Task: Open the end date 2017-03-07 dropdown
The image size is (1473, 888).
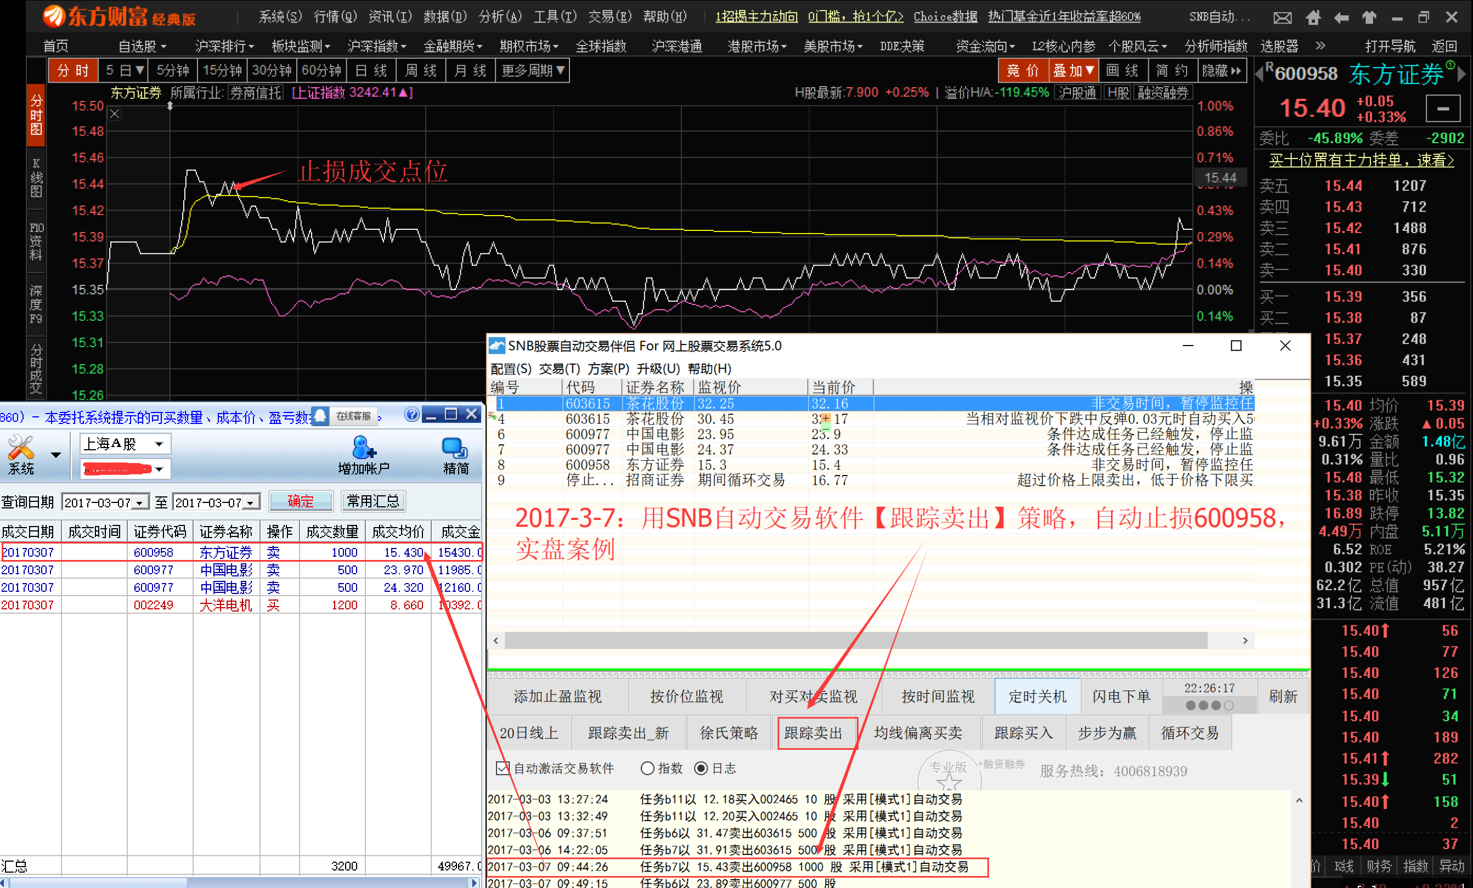Action: pos(252,502)
